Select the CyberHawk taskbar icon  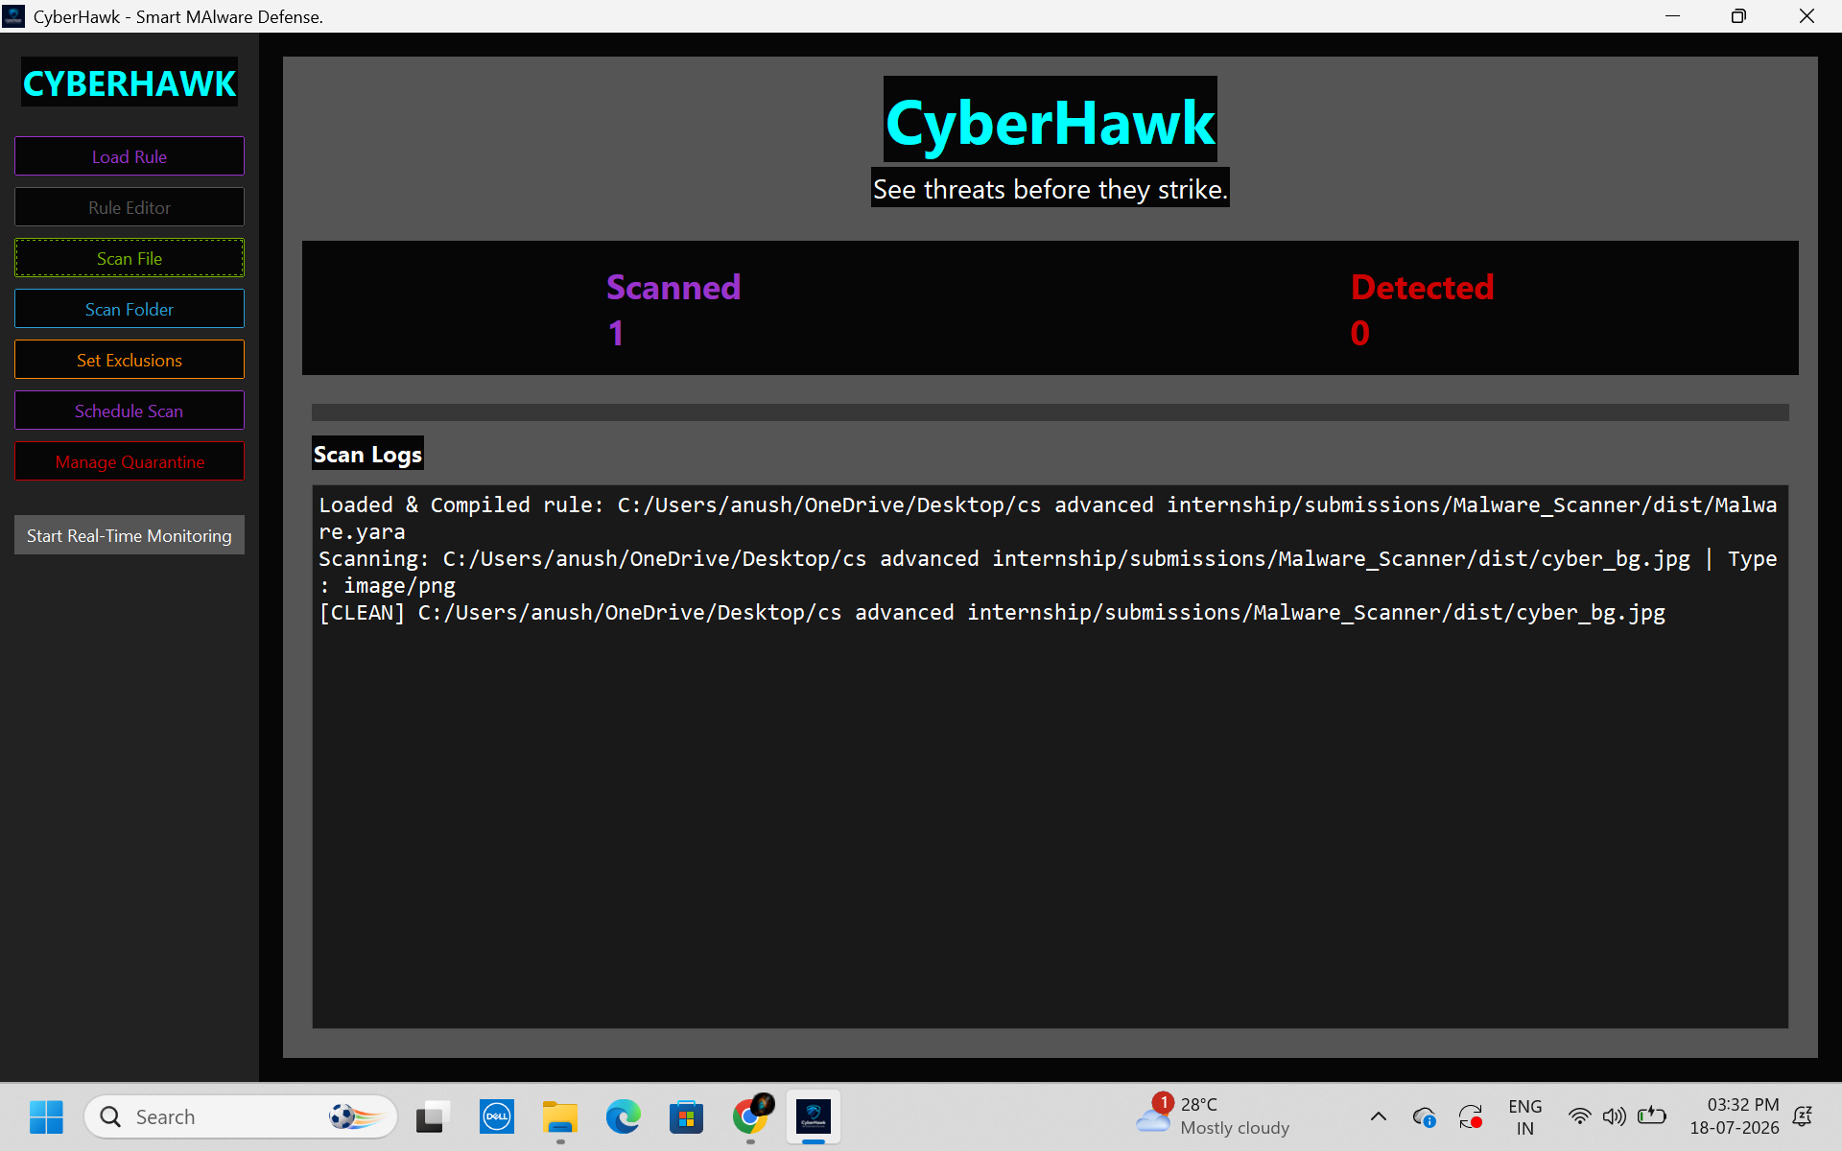pos(814,1116)
